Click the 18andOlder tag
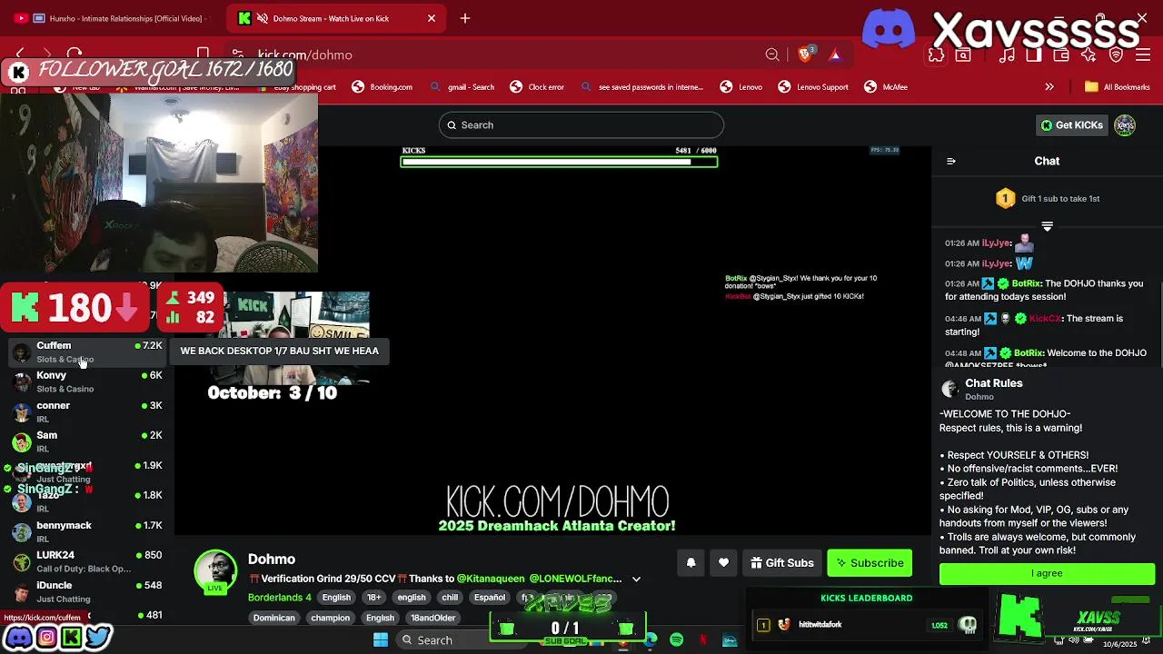1163x654 pixels. click(x=432, y=618)
